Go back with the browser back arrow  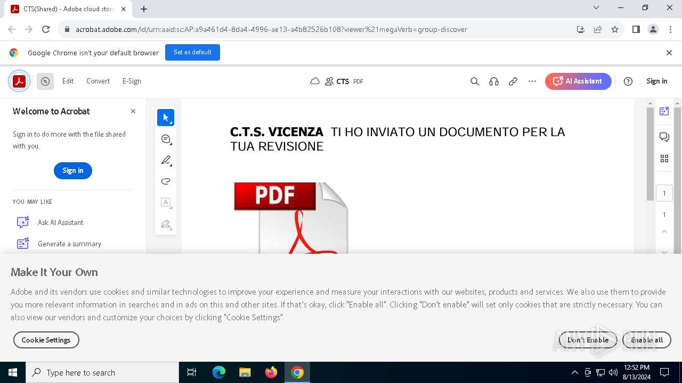click(12, 29)
